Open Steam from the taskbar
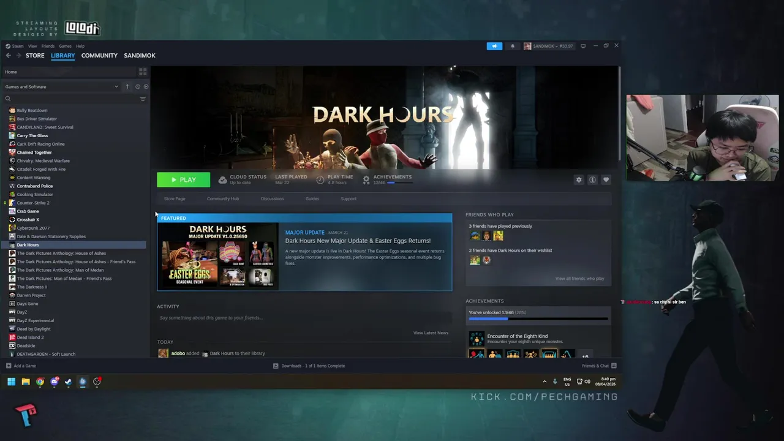The image size is (784, 441). (x=68, y=382)
